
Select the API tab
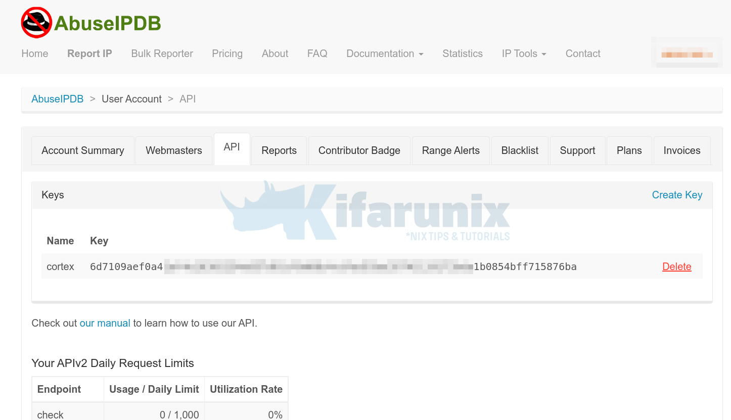coord(232,149)
